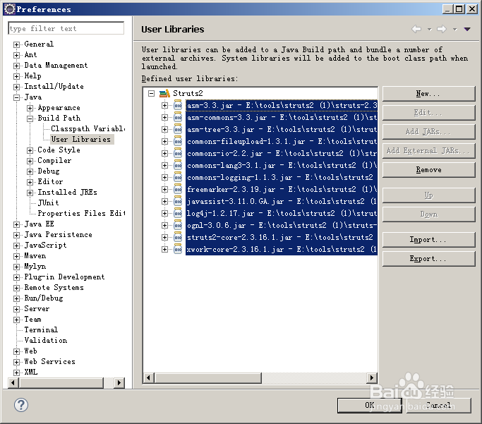Open the forward history dropdown arrow
This screenshot has height=424, width=482.
point(455,30)
